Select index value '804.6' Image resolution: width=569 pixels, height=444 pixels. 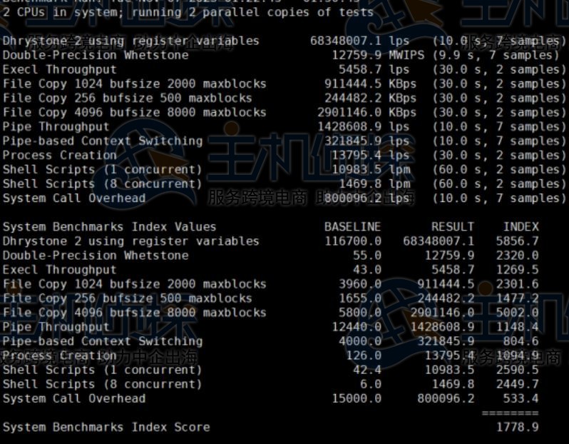(521, 341)
